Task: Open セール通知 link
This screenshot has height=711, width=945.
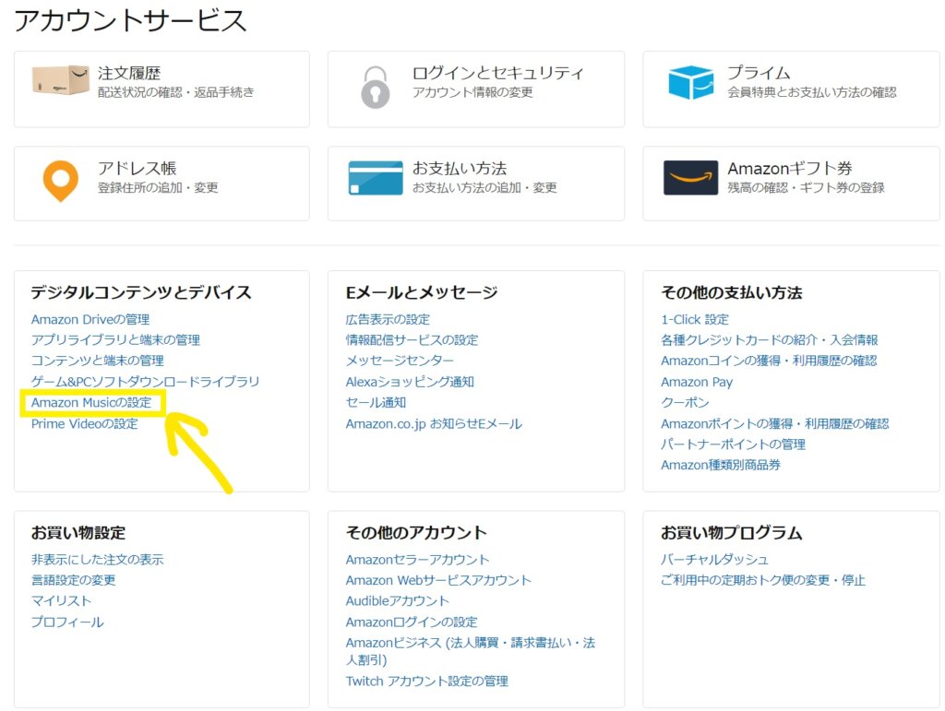Action: 376,402
